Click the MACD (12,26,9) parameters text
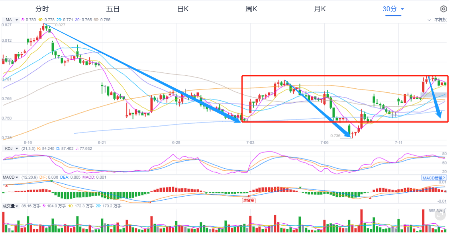Image resolution: width=449 pixels, height=234 pixels. pyautogui.click(x=29, y=177)
